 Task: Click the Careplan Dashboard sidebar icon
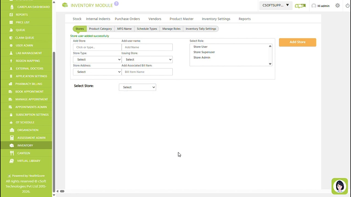pos(11,7)
